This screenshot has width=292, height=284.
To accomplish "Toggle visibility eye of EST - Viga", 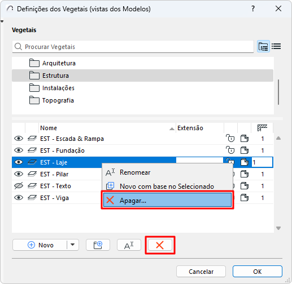I will [x=19, y=198].
